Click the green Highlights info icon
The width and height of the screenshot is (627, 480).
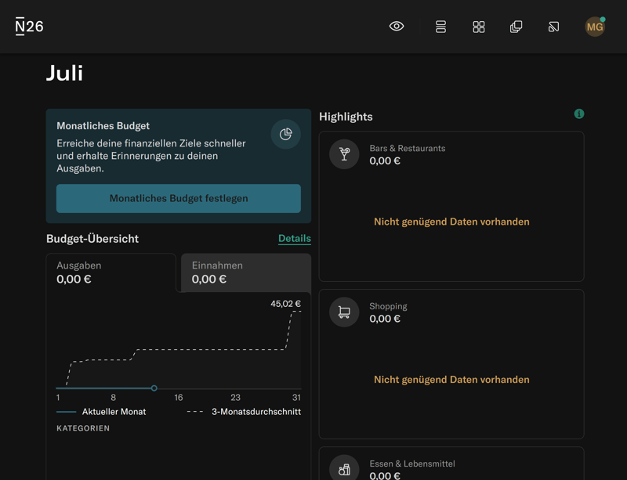(x=579, y=114)
